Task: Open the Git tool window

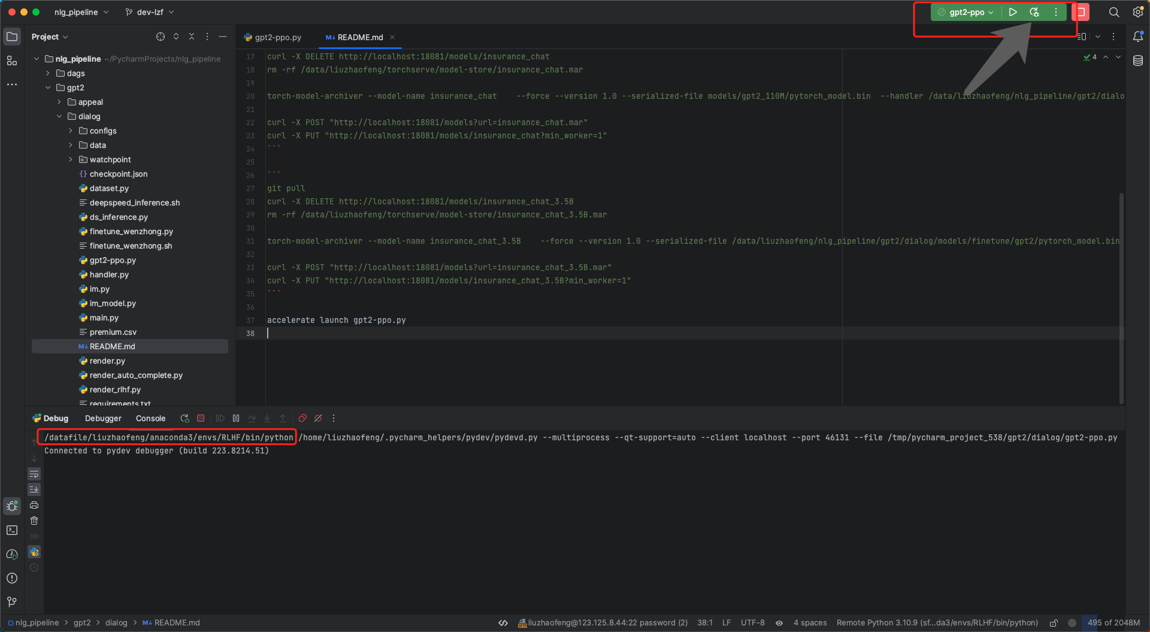Action: point(12,602)
